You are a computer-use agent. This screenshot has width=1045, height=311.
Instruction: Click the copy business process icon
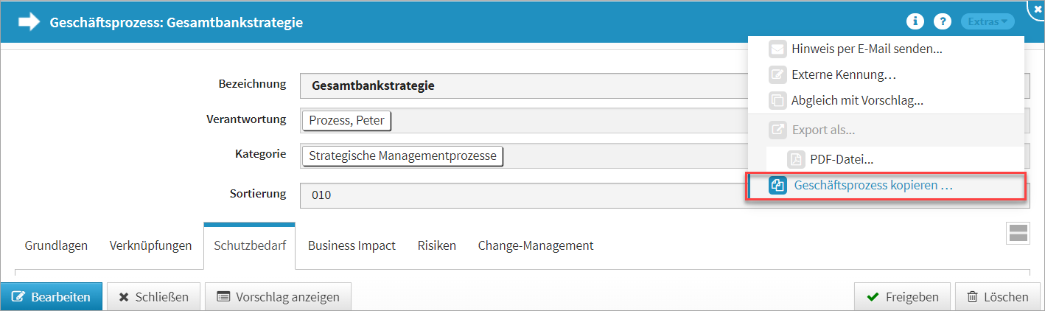pyautogui.click(x=777, y=186)
